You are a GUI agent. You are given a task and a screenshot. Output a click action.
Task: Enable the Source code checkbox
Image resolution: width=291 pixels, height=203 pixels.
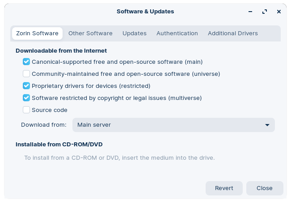26,110
